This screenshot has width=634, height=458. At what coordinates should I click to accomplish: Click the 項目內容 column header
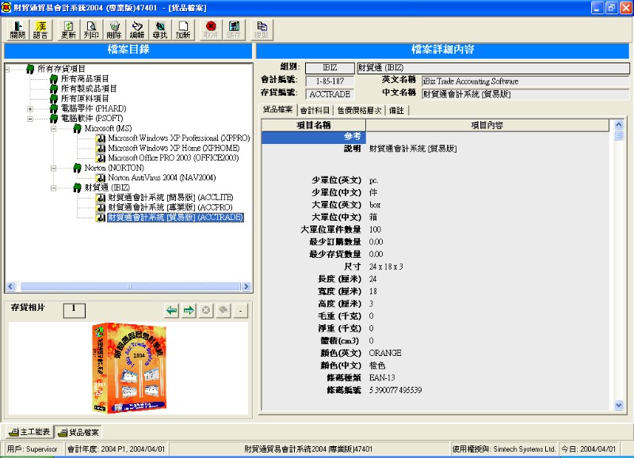(487, 126)
